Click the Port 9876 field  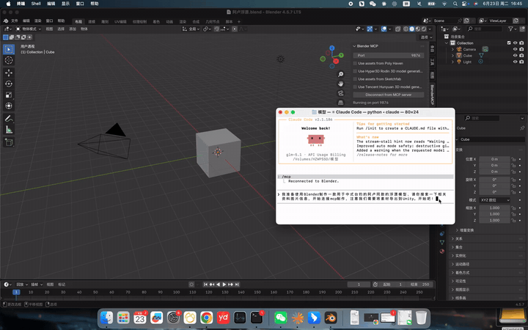click(388, 55)
